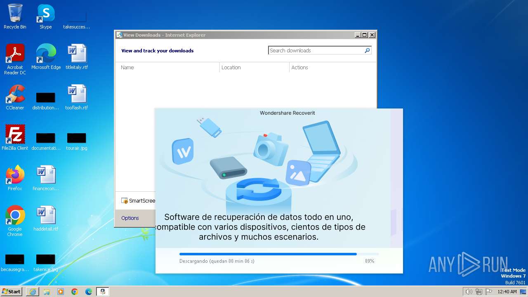Click the Recoverit download progress bar
The image size is (528, 297).
pyautogui.click(x=279, y=254)
